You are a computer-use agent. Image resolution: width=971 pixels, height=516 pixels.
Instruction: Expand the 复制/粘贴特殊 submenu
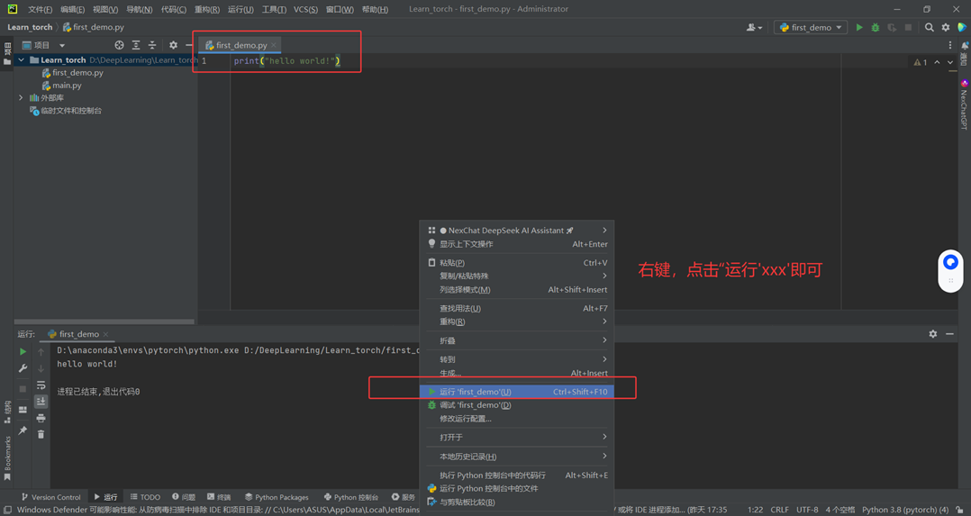click(517, 276)
